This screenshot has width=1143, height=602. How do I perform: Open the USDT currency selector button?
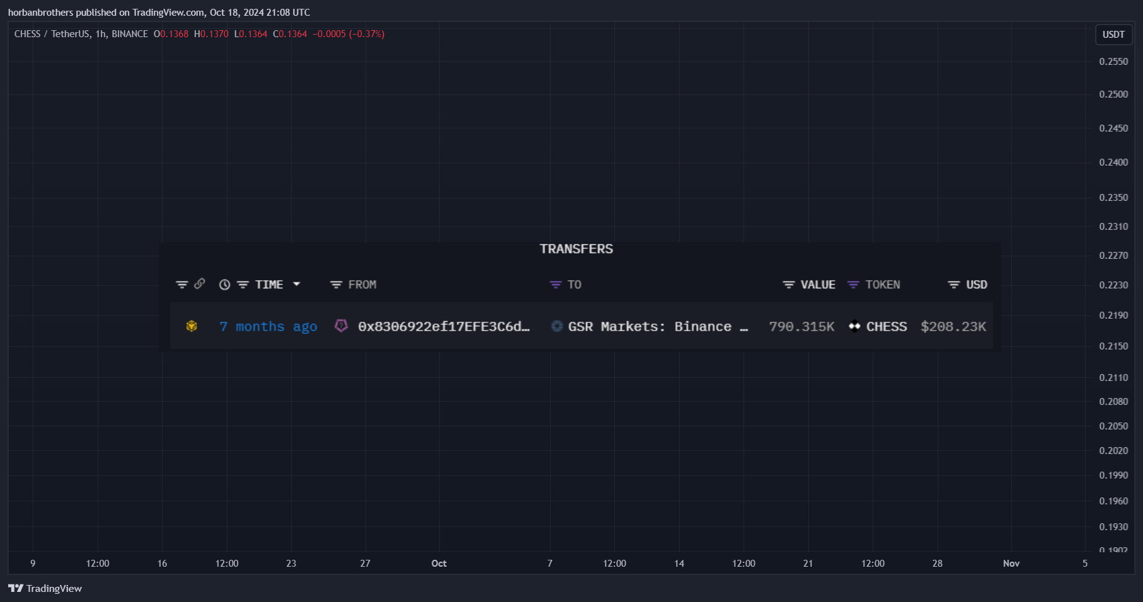[x=1113, y=35]
